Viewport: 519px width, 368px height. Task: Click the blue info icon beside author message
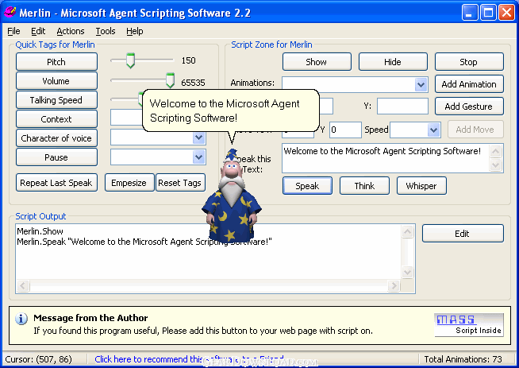[21, 319]
